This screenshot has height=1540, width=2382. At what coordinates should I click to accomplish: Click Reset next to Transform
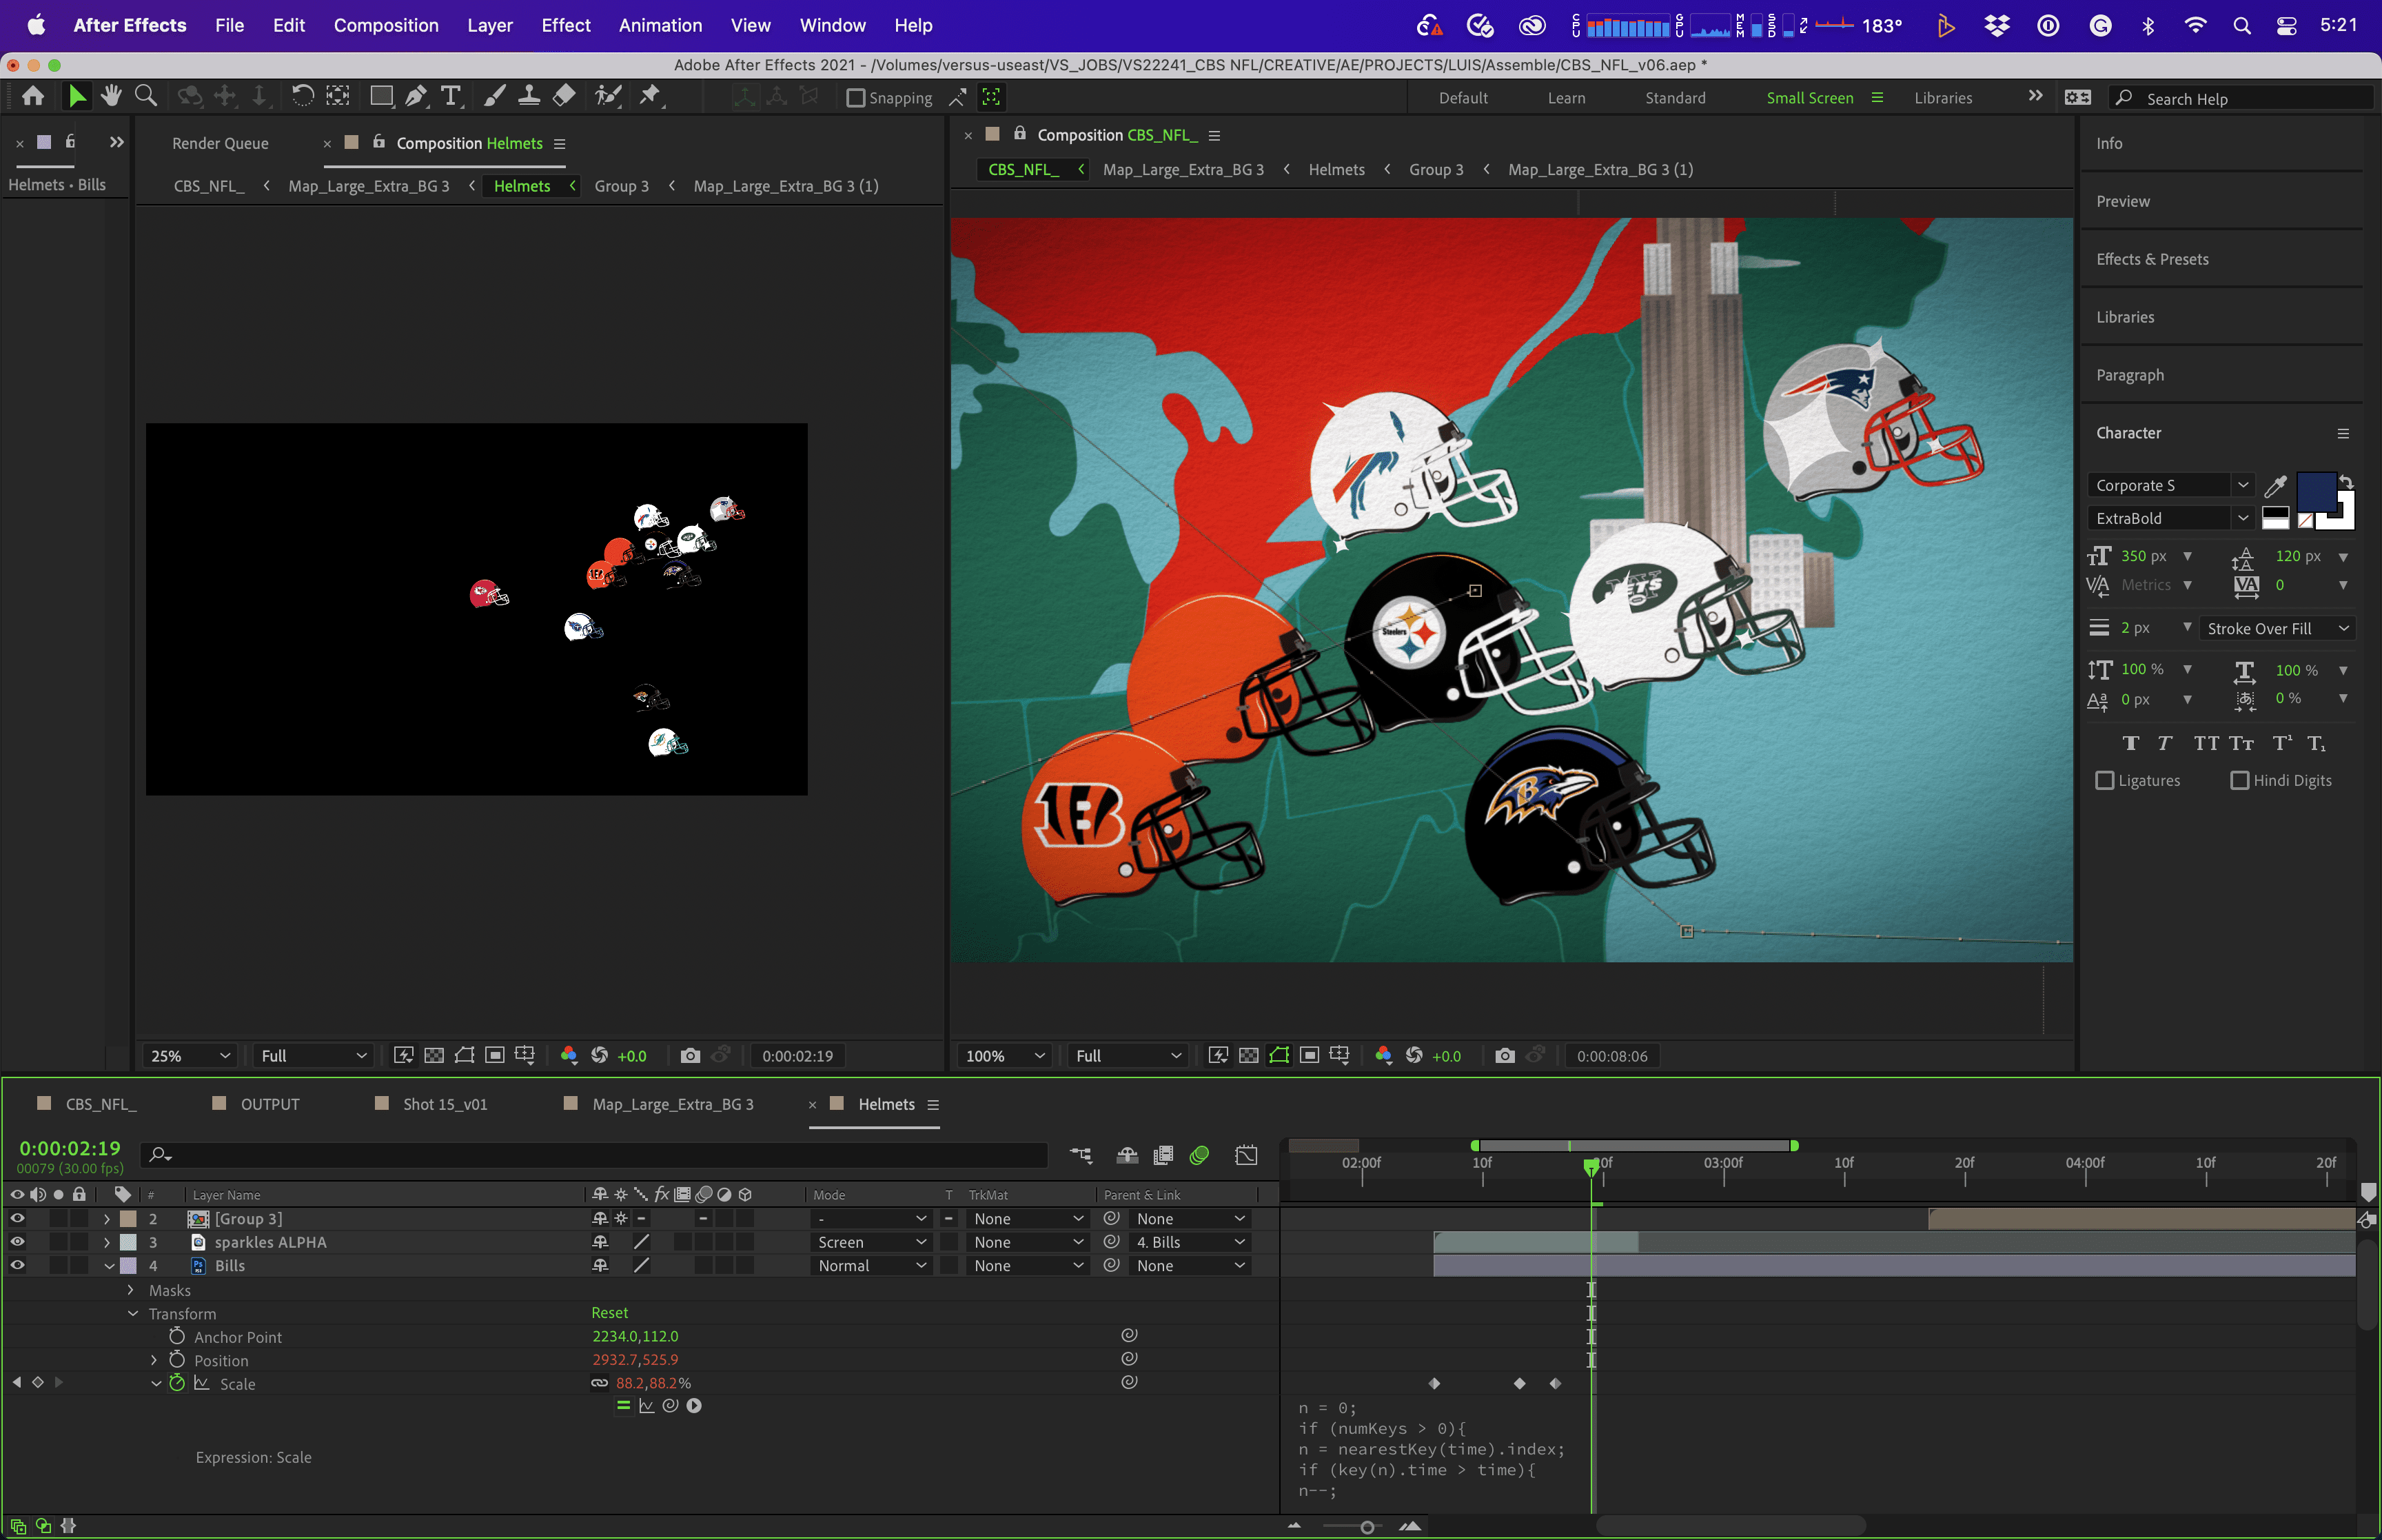pyautogui.click(x=609, y=1313)
